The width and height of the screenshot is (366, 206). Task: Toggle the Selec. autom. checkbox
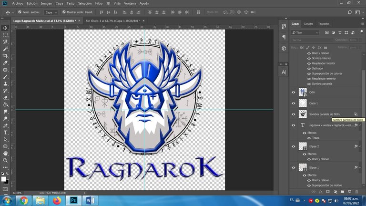[20, 12]
